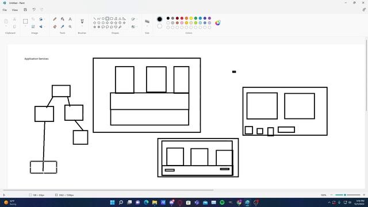Viewport: 368px width, 207px height.
Task: Choose the Heart shape
Action: 116,27
